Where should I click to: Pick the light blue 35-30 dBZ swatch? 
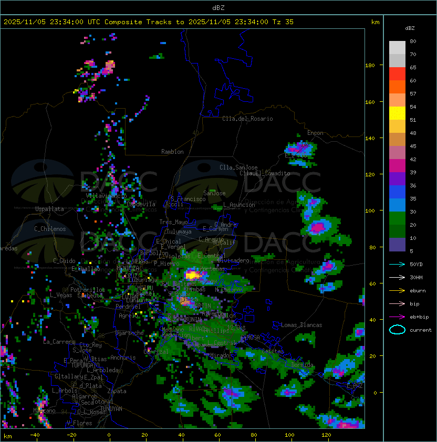click(397, 205)
